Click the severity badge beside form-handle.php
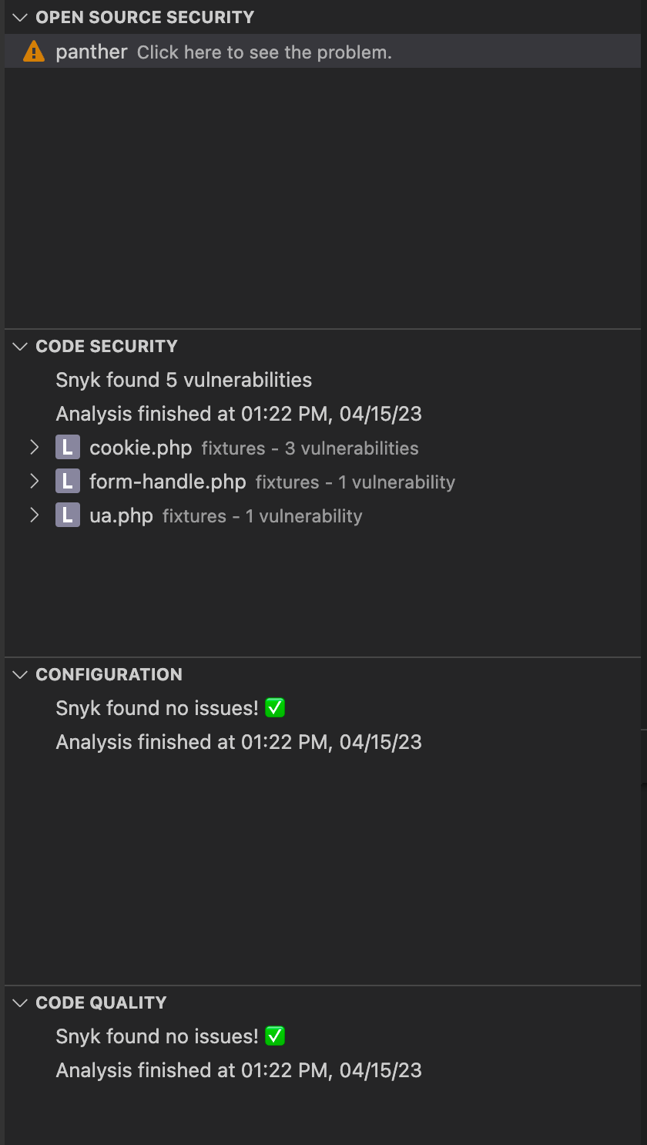This screenshot has height=1145, width=647. [68, 481]
